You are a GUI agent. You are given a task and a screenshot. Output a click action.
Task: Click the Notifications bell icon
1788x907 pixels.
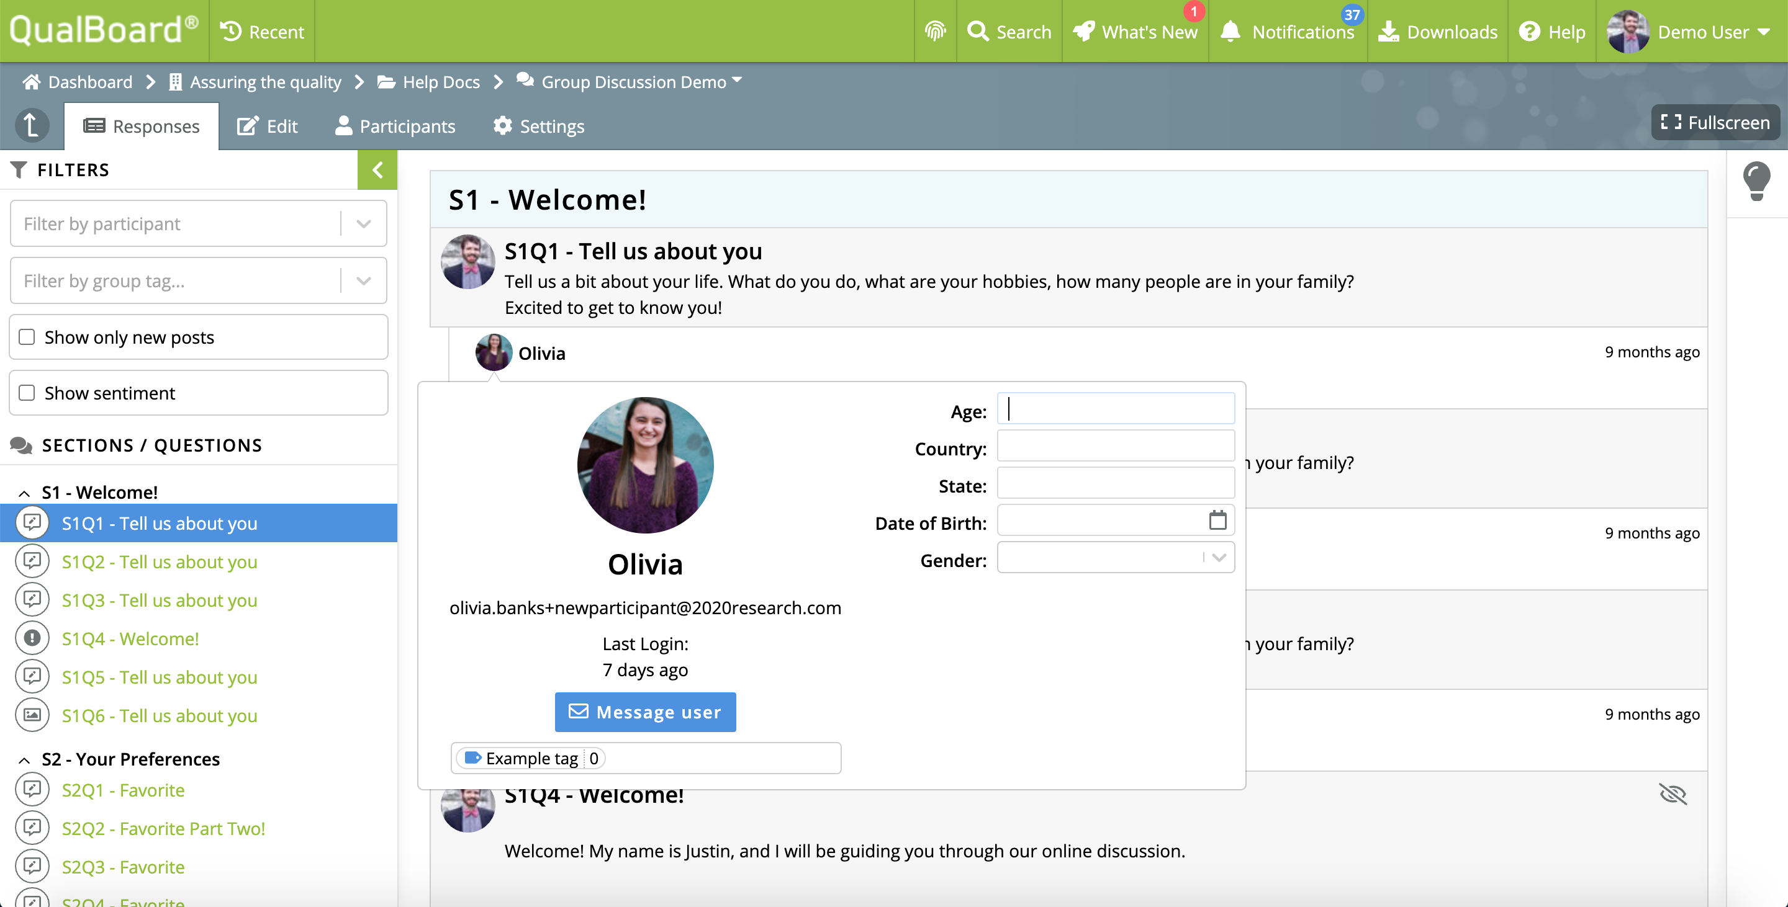tap(1230, 32)
